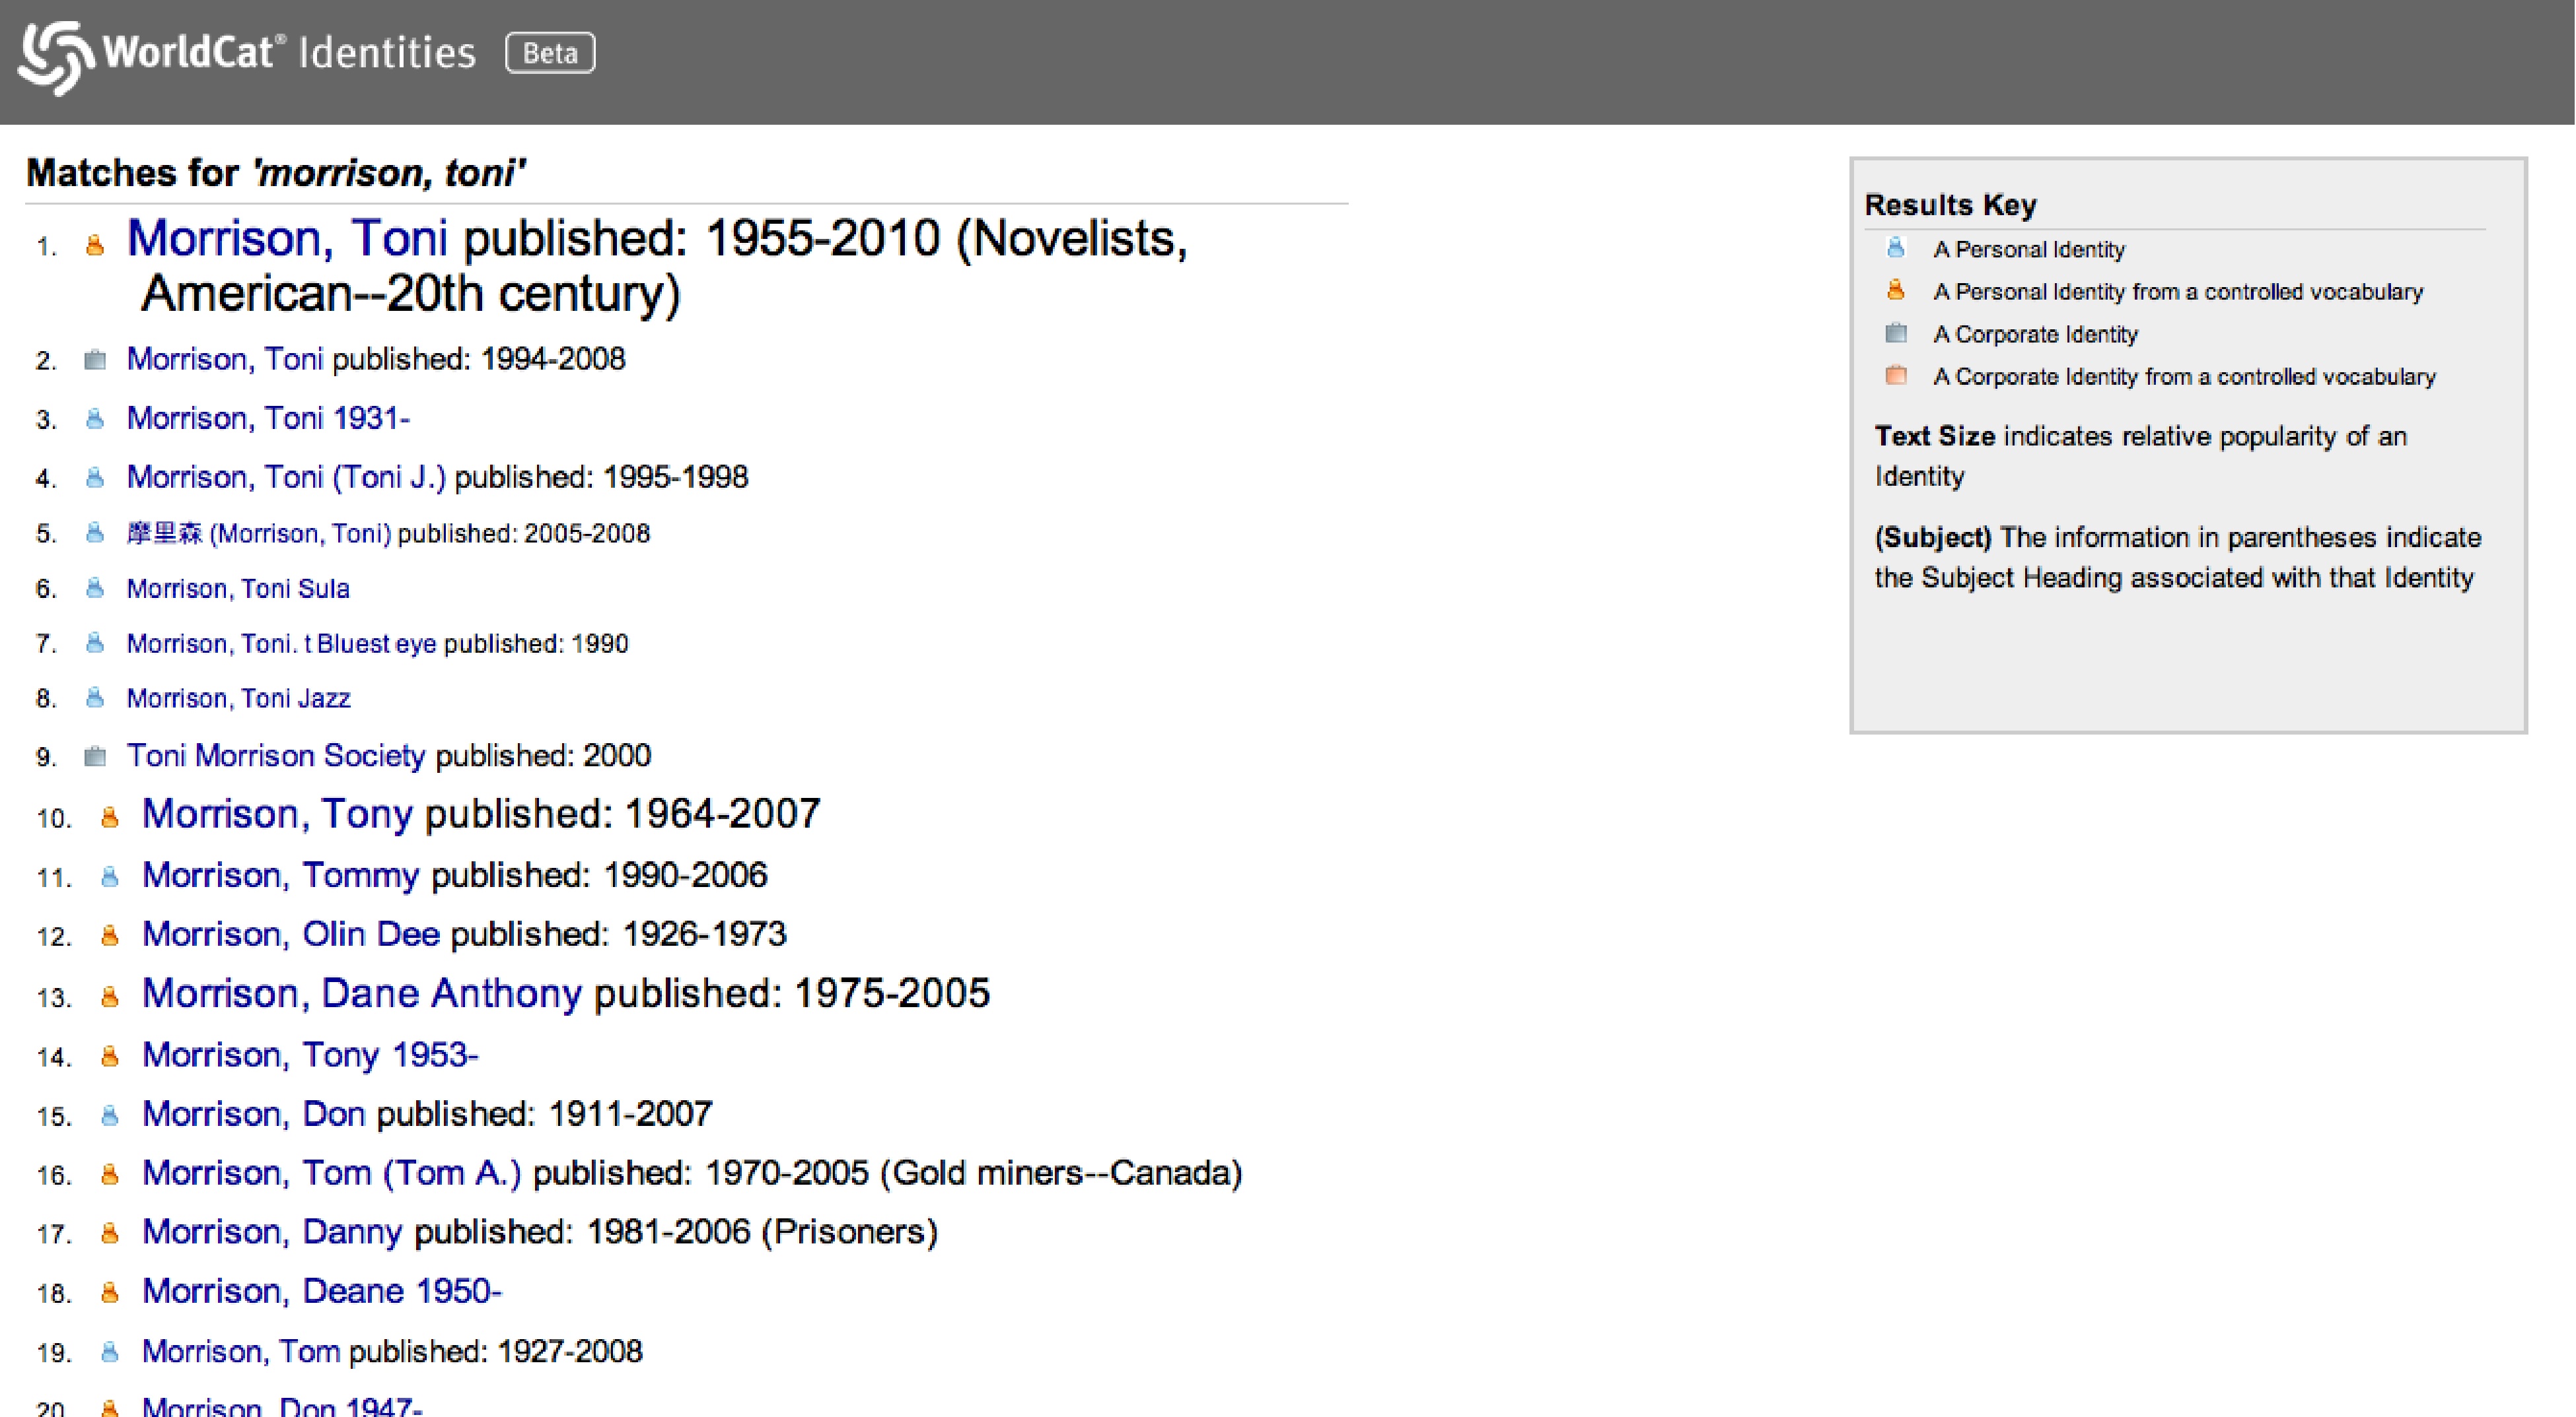Click blue person icon beside Toni J. result

(95, 478)
